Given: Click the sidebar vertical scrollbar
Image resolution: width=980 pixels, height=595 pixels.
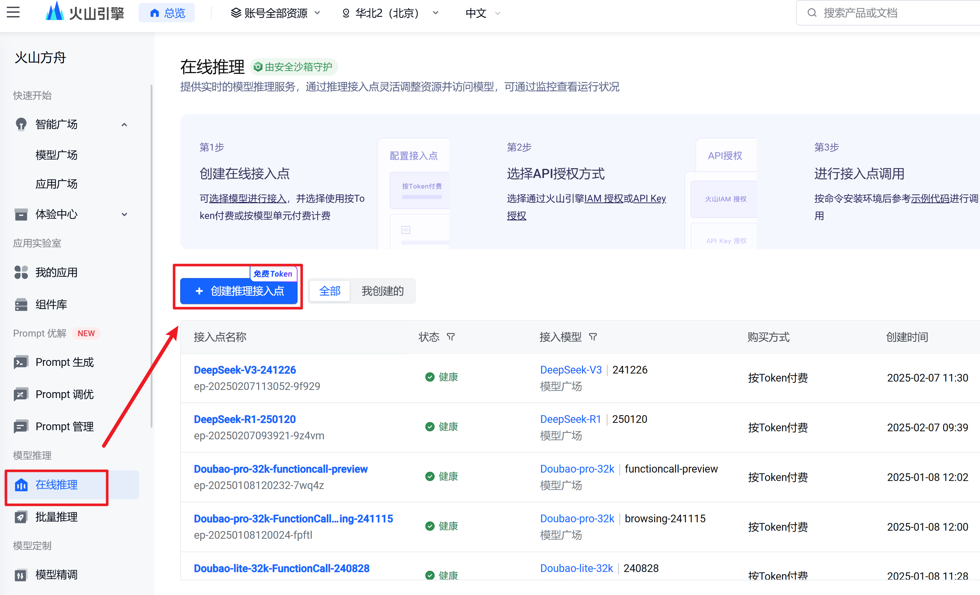Looking at the screenshot, I should coord(151,257).
